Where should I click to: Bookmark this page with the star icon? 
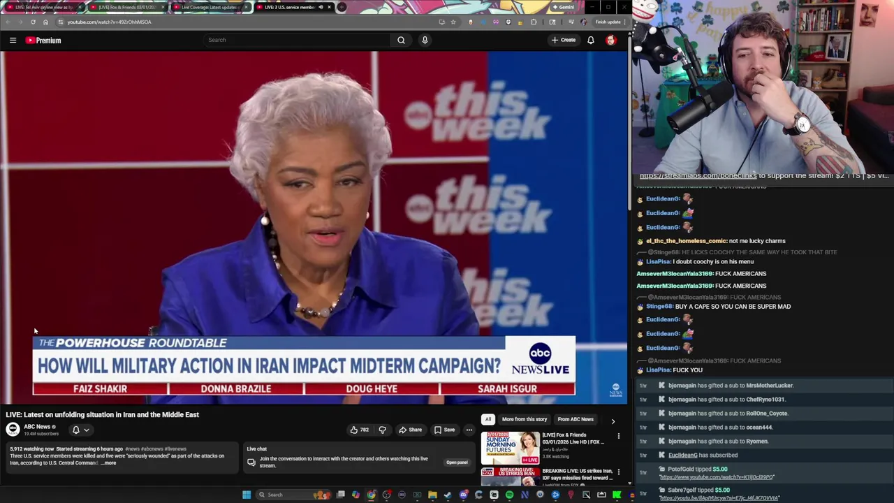[x=453, y=22]
